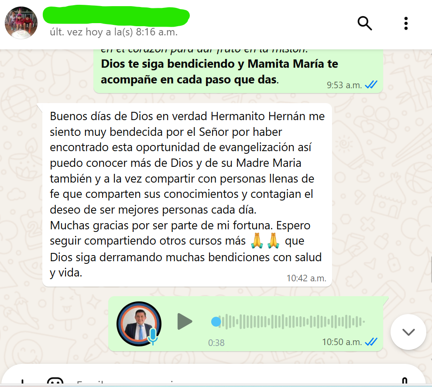This screenshot has width=432, height=387.
Task: View the contact's profile photo in header
Action: [21, 23]
